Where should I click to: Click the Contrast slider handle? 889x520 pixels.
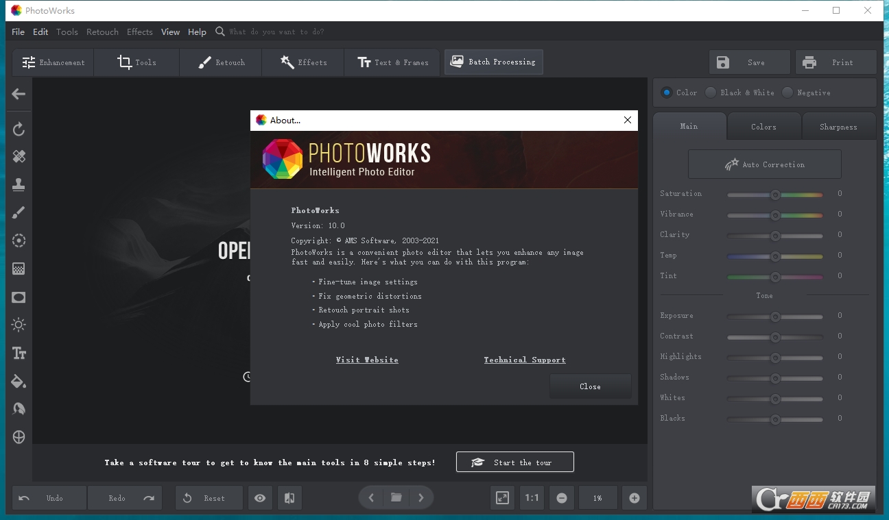(775, 337)
